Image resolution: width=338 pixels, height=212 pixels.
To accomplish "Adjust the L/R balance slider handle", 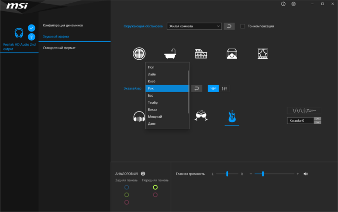I will coord(227,174).
